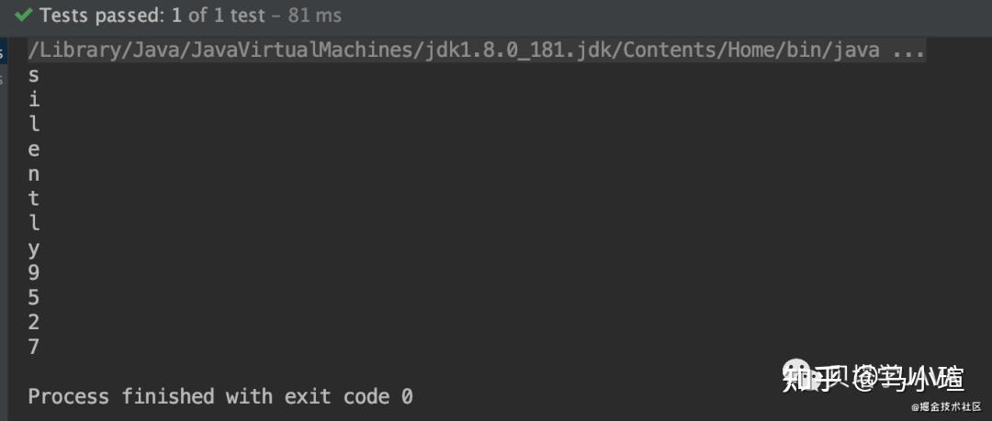Click the output digit "2"
Image resolution: width=992 pixels, height=421 pixels.
(x=34, y=322)
